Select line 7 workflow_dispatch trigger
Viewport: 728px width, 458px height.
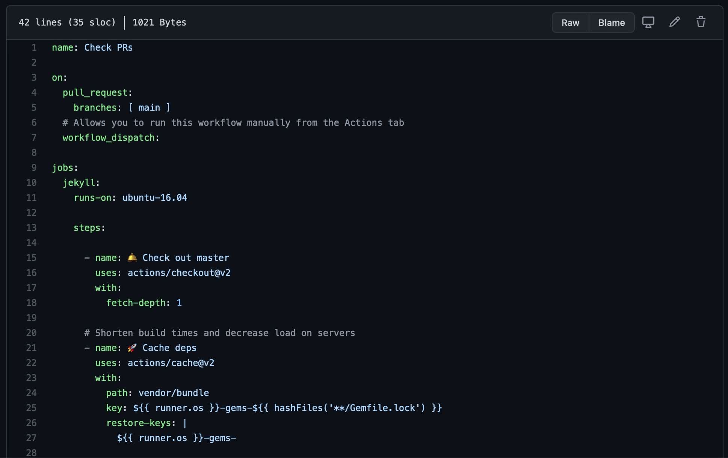click(34, 137)
